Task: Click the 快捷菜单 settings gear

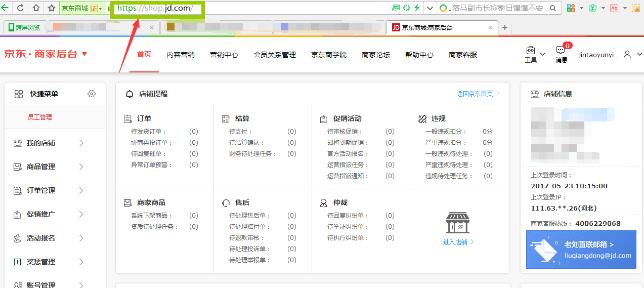Action: (x=92, y=94)
